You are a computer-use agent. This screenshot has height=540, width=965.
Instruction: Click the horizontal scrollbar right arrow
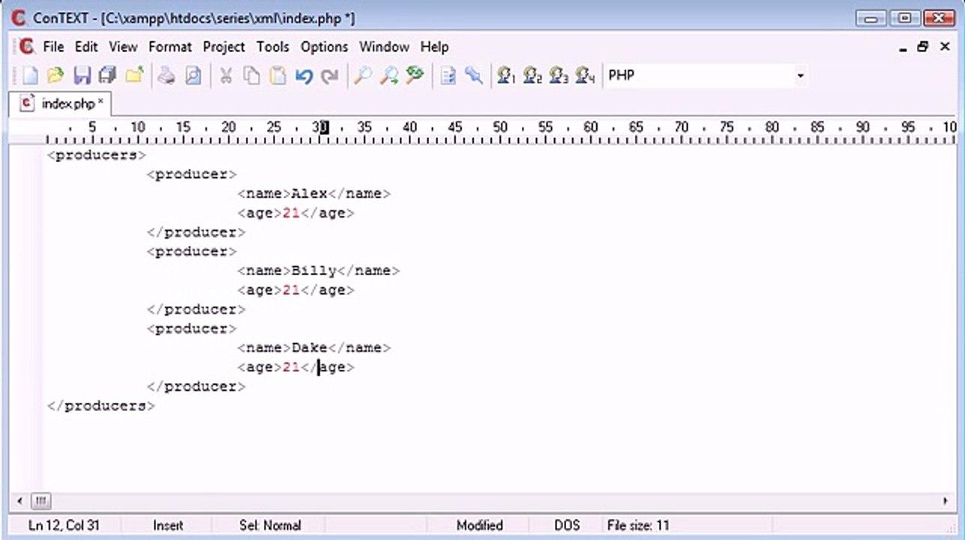(945, 500)
